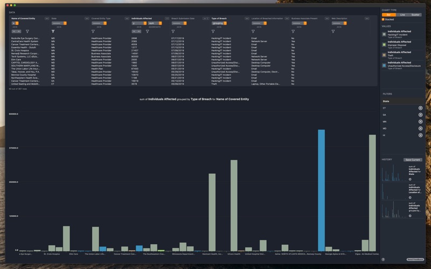The height and width of the screenshot is (269, 431).
Task: Click the Save Current history button
Action: click(413, 160)
